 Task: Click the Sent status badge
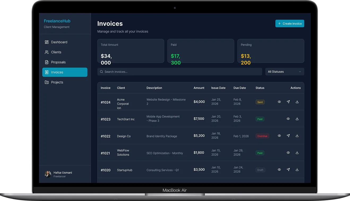tap(260, 102)
